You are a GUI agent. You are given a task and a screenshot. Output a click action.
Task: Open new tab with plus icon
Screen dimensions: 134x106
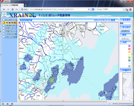click(26, 5)
